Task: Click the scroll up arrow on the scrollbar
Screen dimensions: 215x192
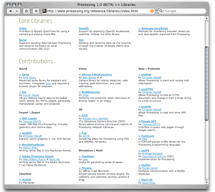Action: [x=207, y=18]
